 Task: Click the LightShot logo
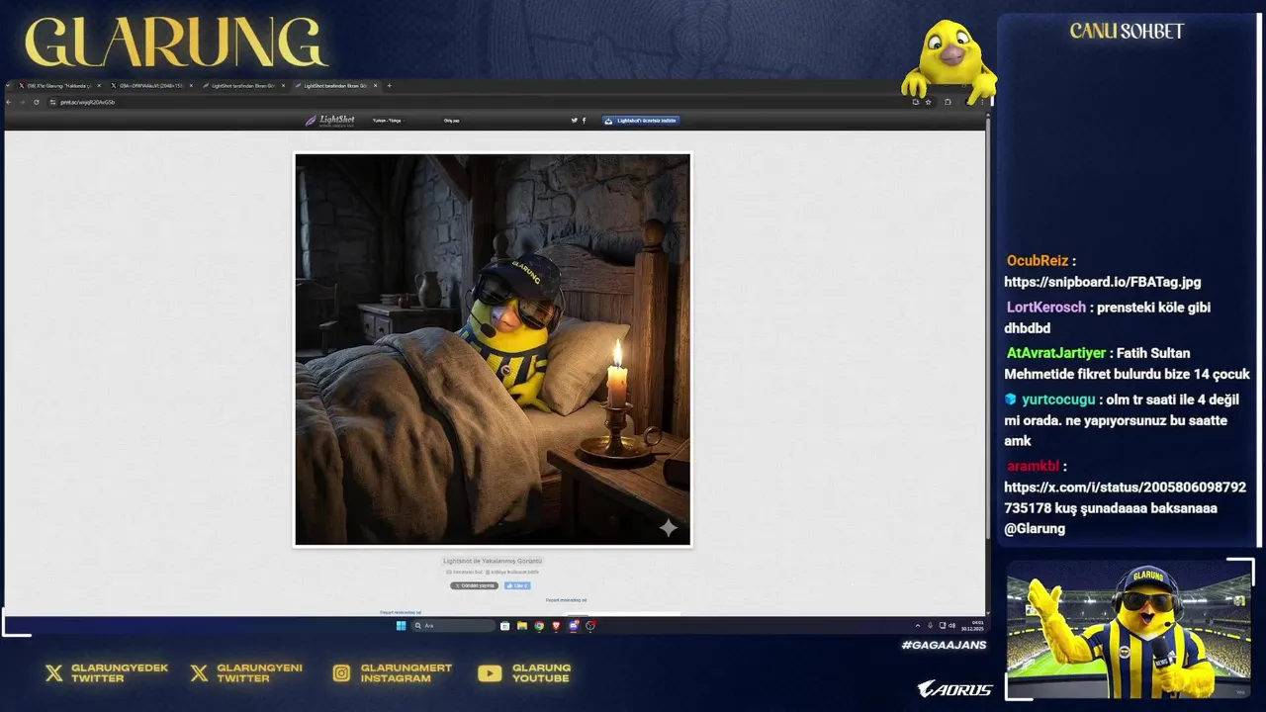(x=329, y=121)
